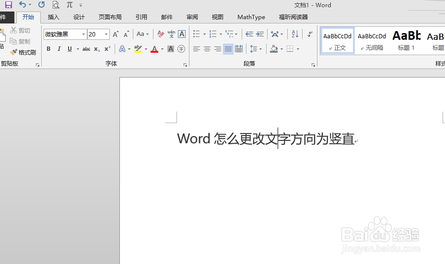
Task: Apply character border
Action: [x=182, y=34]
